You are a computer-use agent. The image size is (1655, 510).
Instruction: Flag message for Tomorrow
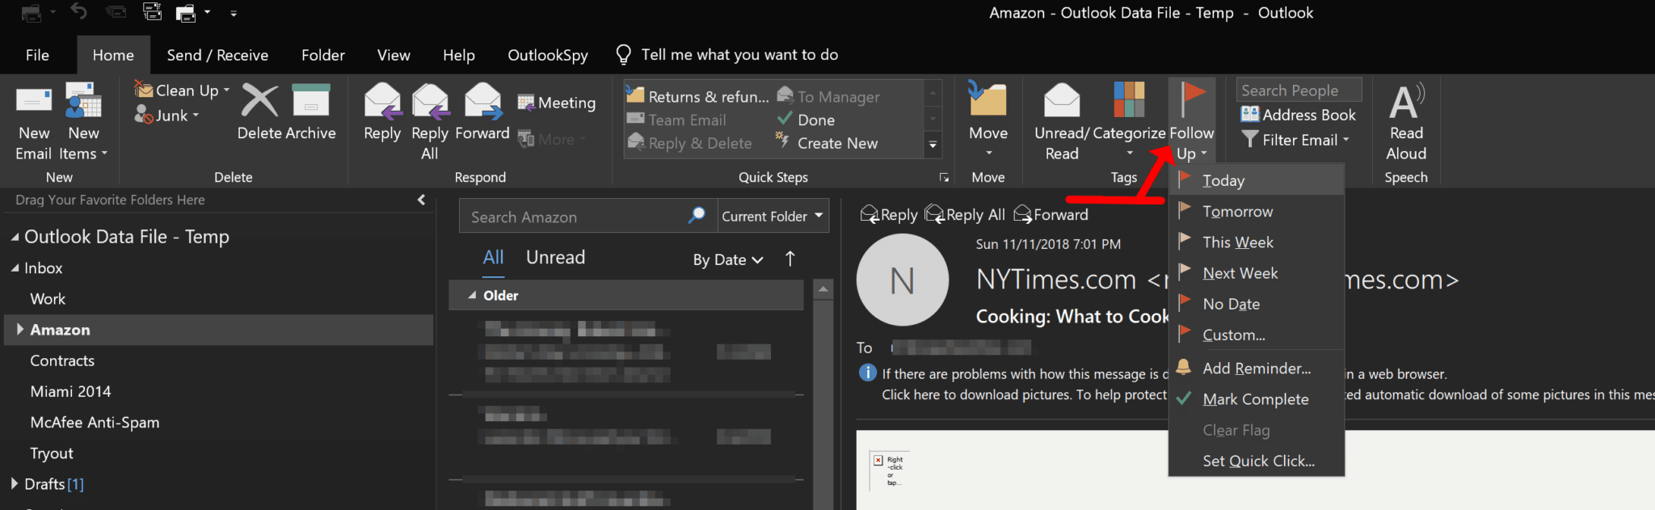pyautogui.click(x=1257, y=211)
